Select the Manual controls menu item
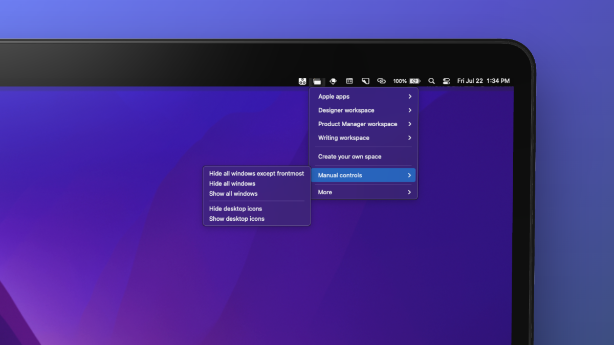Viewport: 614px width, 345px height. click(x=364, y=175)
